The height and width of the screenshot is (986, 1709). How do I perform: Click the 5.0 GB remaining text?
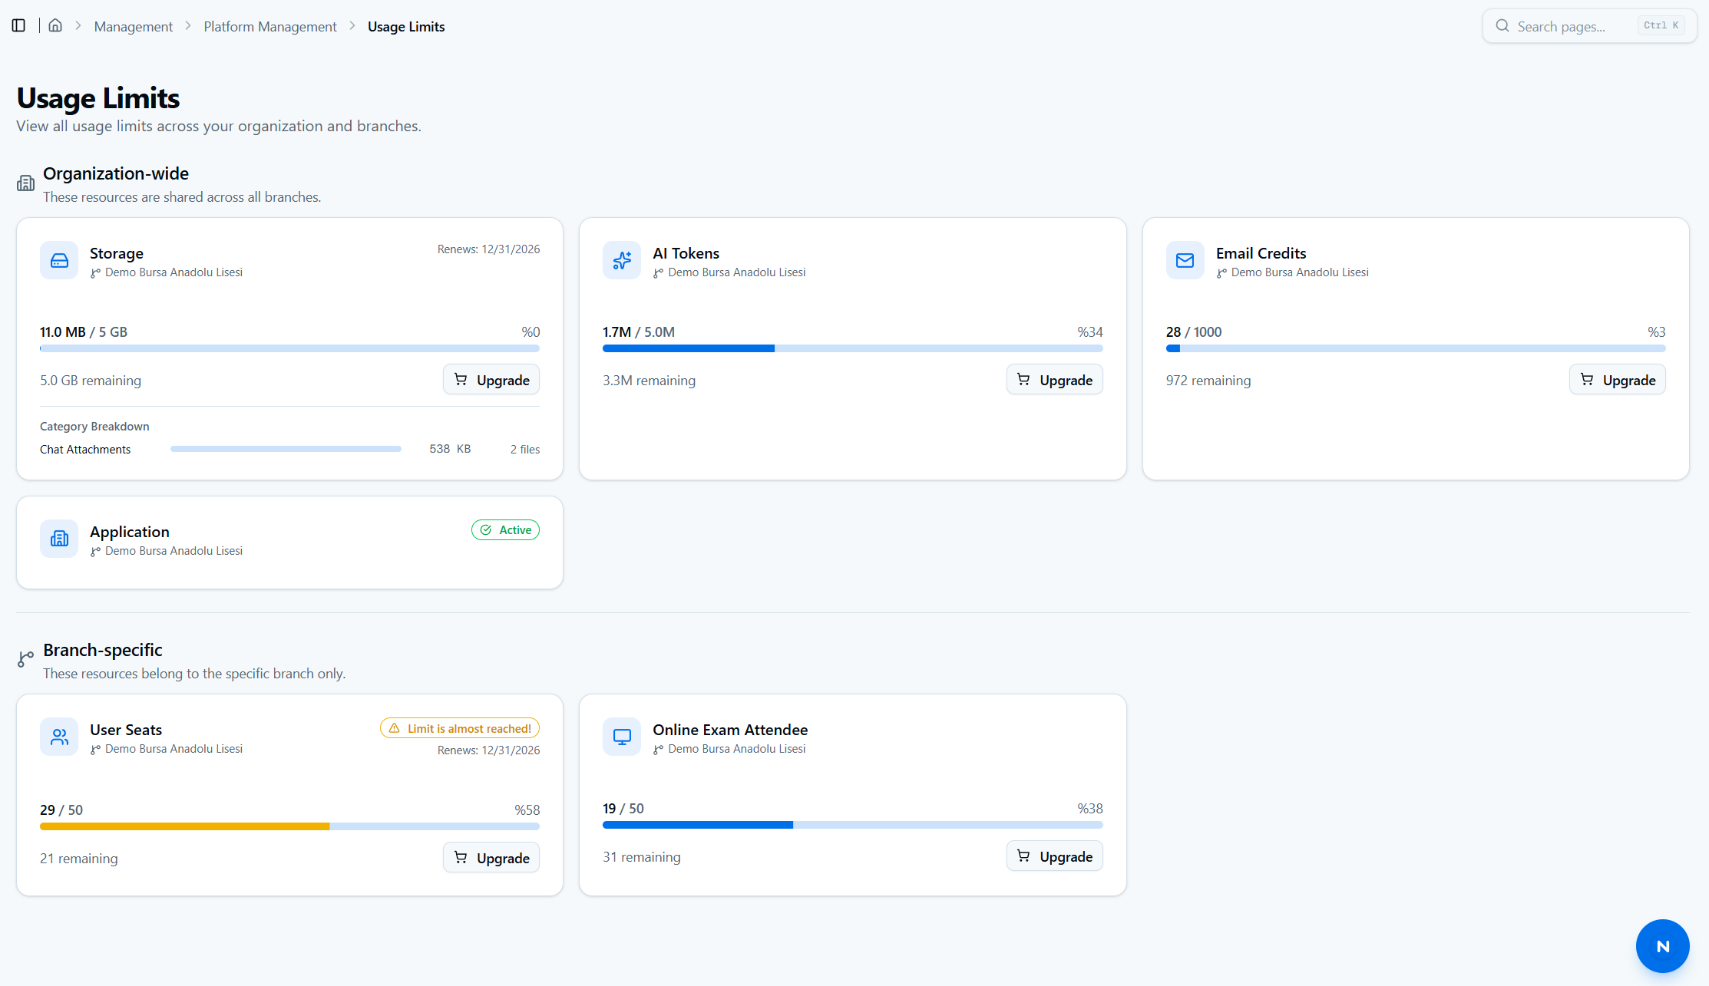pos(91,381)
